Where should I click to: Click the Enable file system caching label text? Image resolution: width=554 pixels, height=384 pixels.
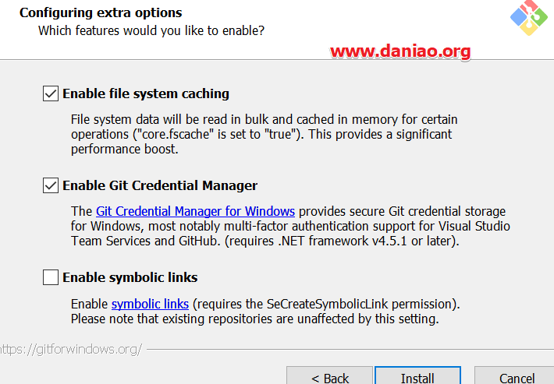point(146,93)
